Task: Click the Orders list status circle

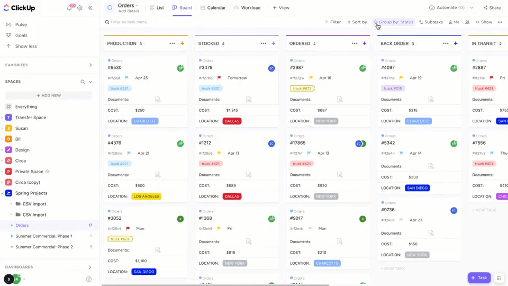Action: pos(110,7)
